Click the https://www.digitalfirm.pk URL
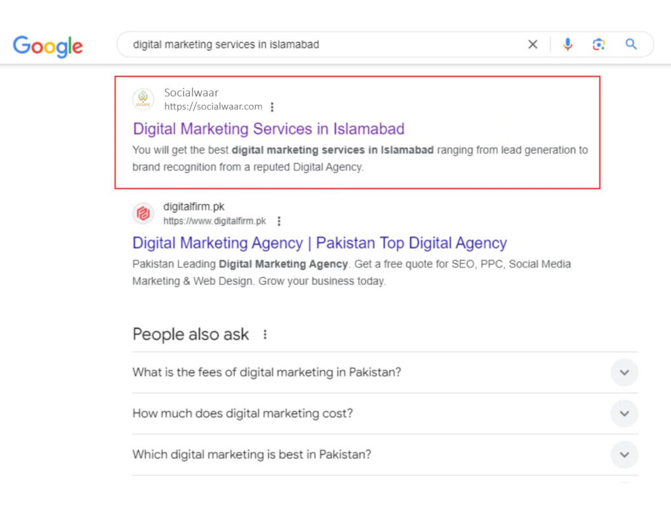671x513 pixels. pos(214,221)
